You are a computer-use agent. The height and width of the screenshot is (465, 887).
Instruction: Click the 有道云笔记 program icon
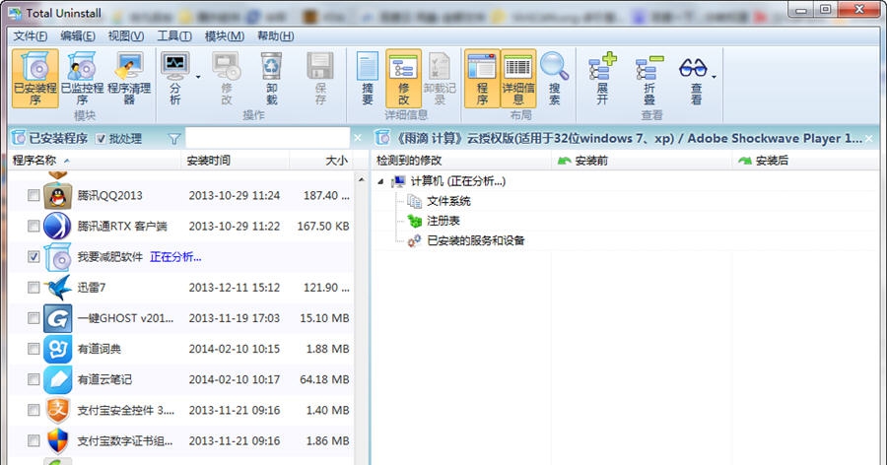point(58,379)
